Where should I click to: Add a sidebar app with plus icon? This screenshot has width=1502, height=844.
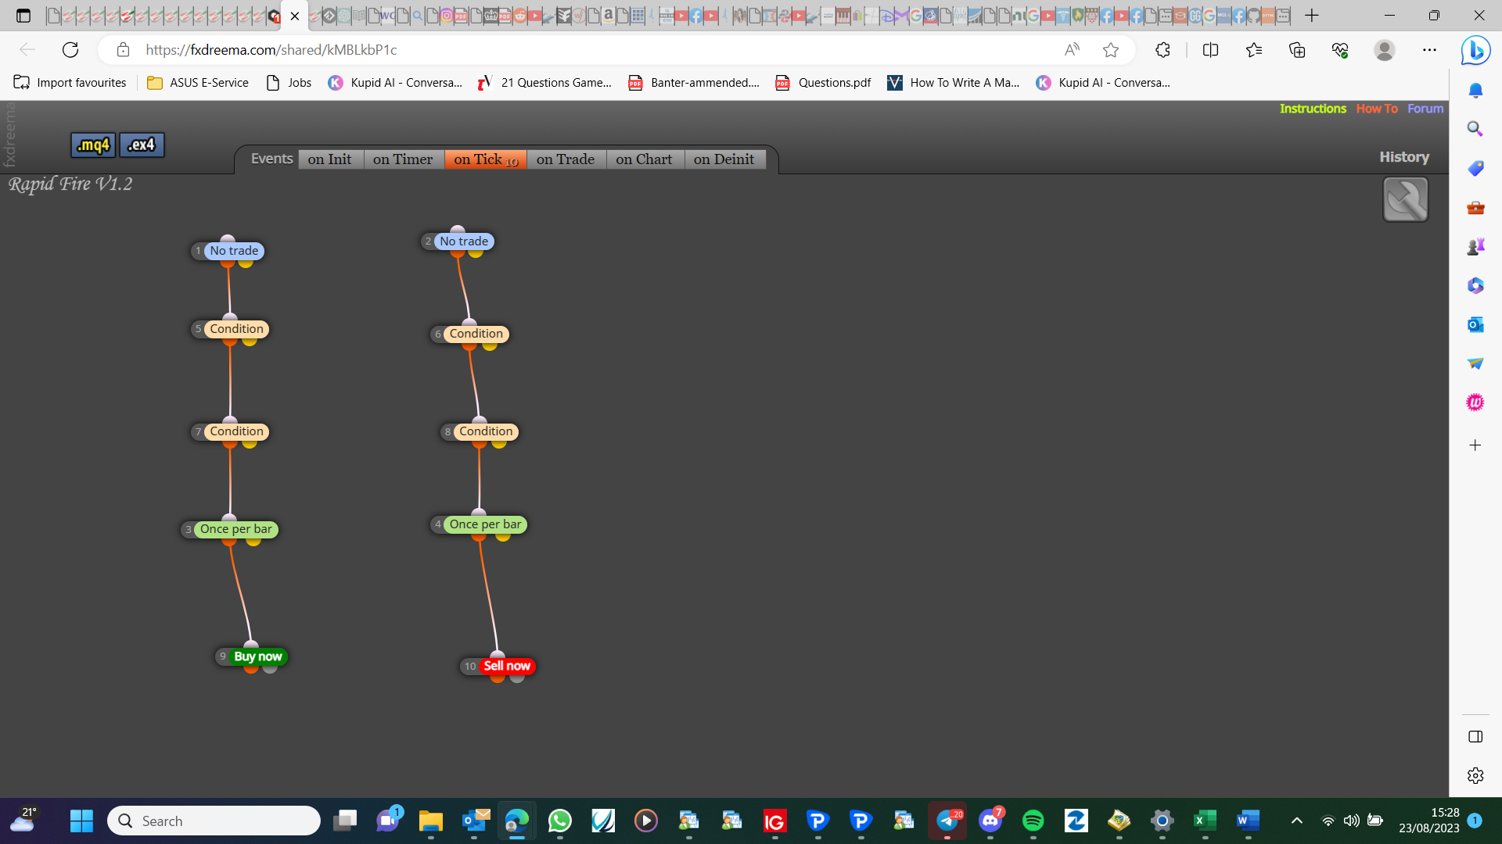tap(1475, 445)
